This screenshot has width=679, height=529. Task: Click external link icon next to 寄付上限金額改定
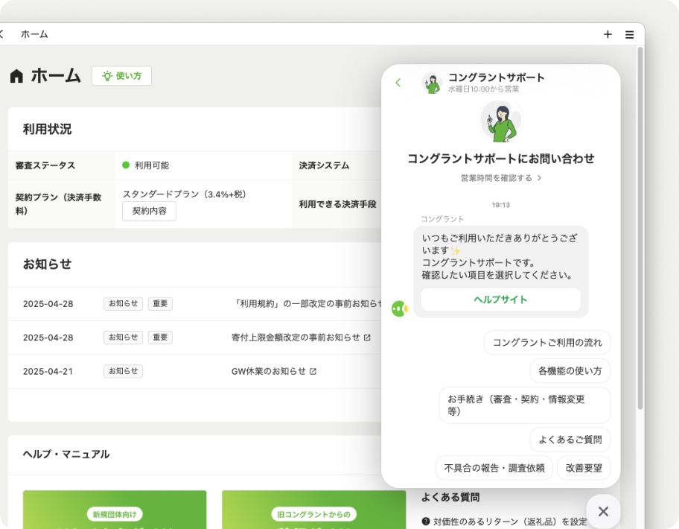coord(367,338)
